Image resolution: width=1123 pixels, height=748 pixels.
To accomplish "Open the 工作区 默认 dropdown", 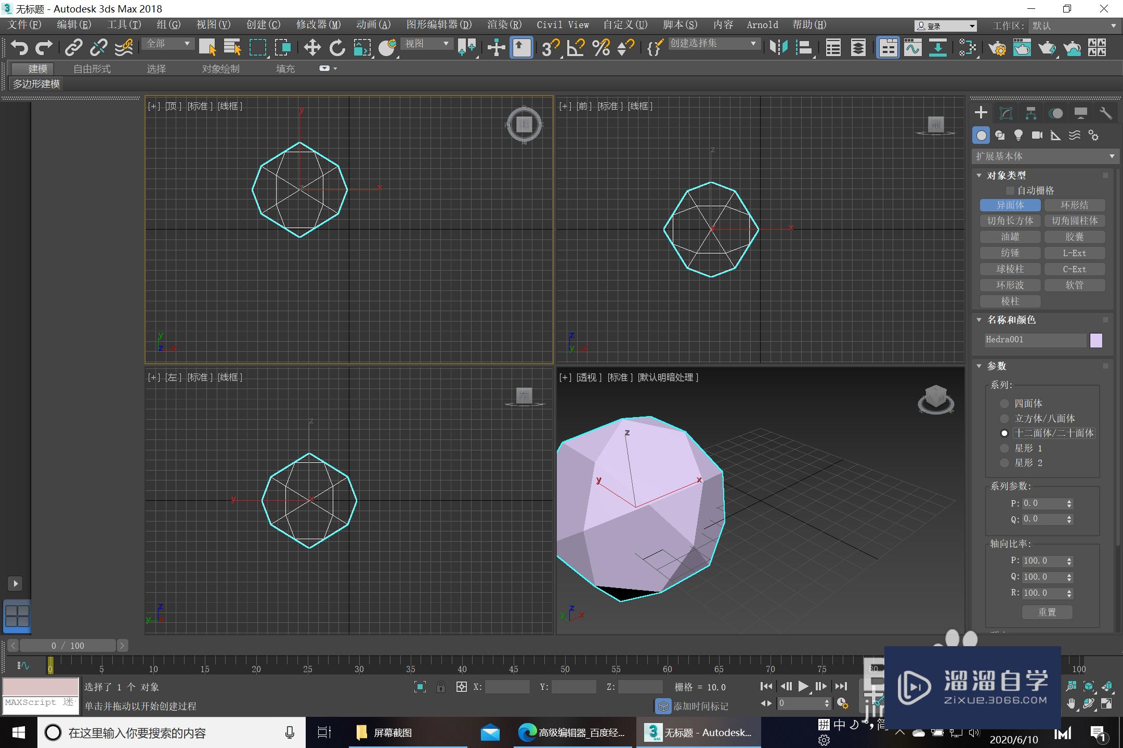I will tap(1073, 25).
